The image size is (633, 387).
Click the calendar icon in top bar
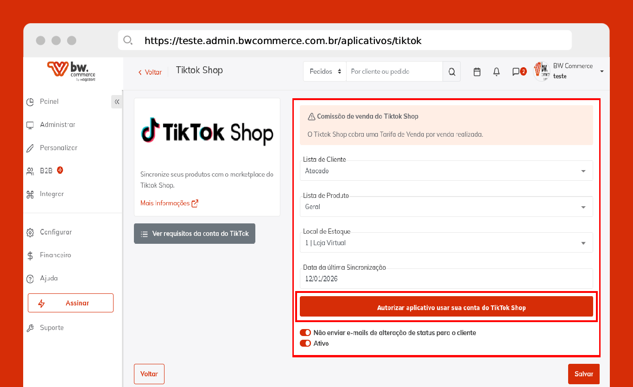(477, 72)
